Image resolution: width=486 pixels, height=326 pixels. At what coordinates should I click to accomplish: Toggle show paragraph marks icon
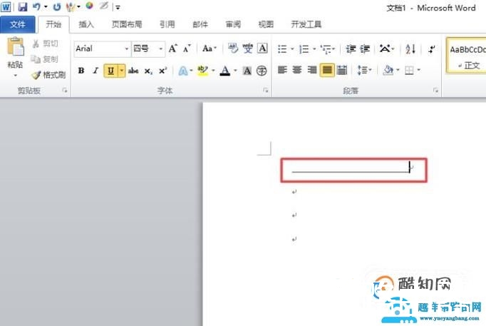pos(431,49)
